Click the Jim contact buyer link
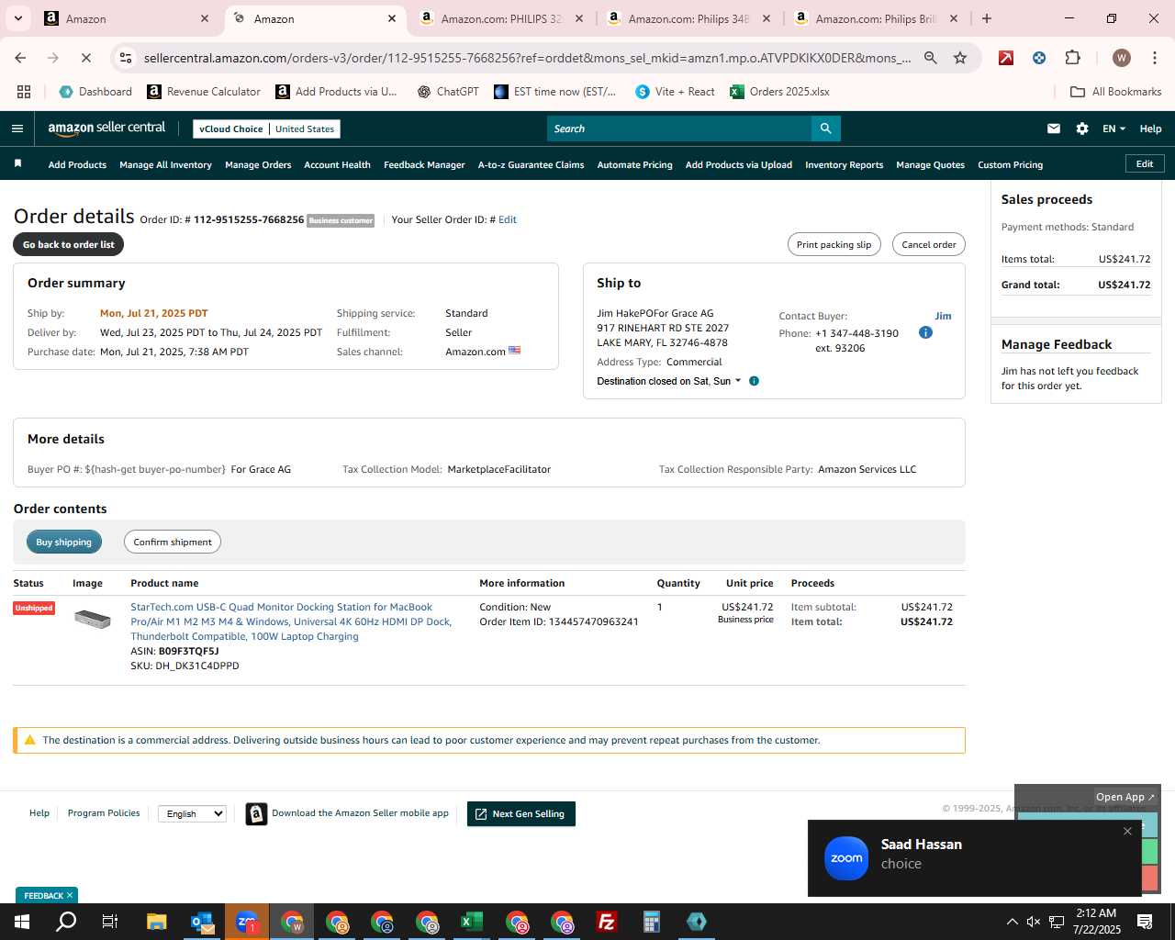1175x940 pixels. pyautogui.click(x=943, y=316)
